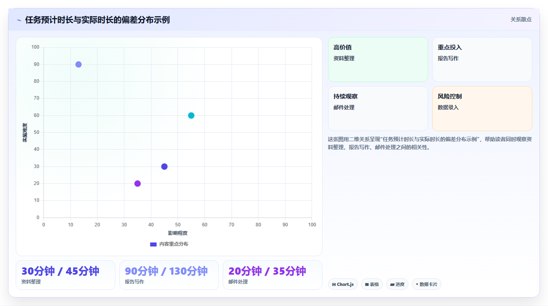Click the 内容重点分布 legend label

pos(174,244)
